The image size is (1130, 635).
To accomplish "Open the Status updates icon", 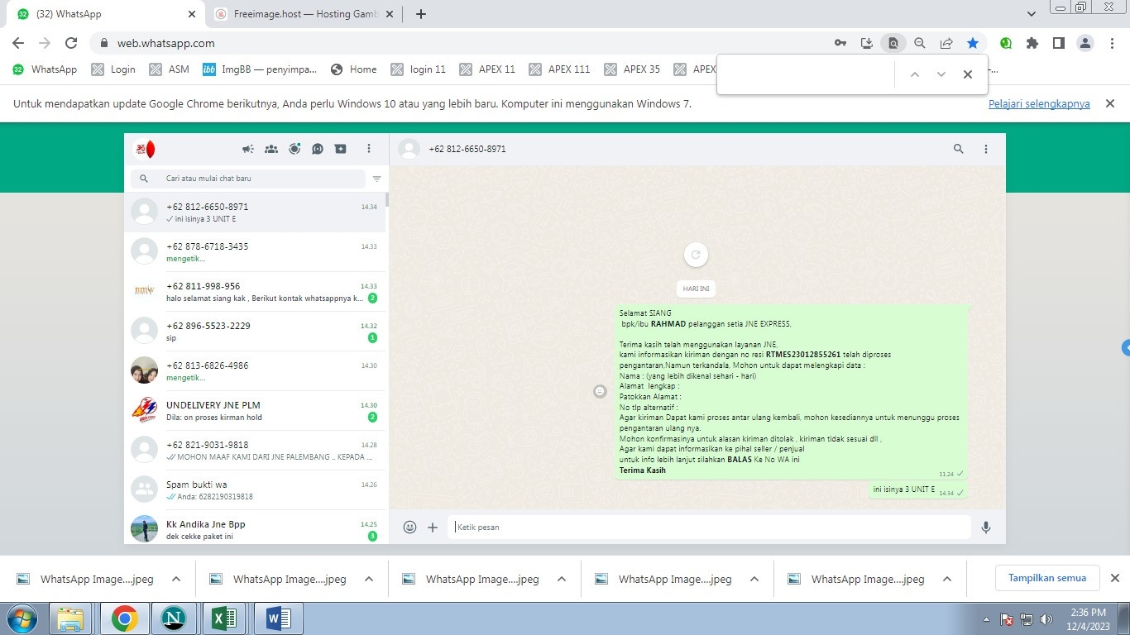I will click(294, 149).
